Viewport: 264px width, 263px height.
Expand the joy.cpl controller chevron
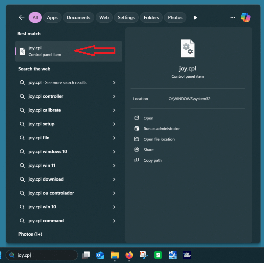[114, 96]
